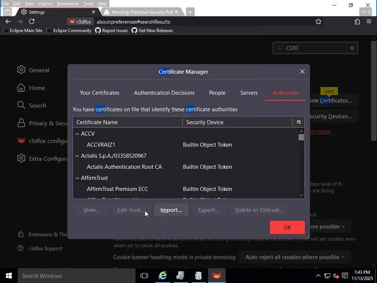Click the Edit Trust... button
377x283 pixels.
[131, 210]
